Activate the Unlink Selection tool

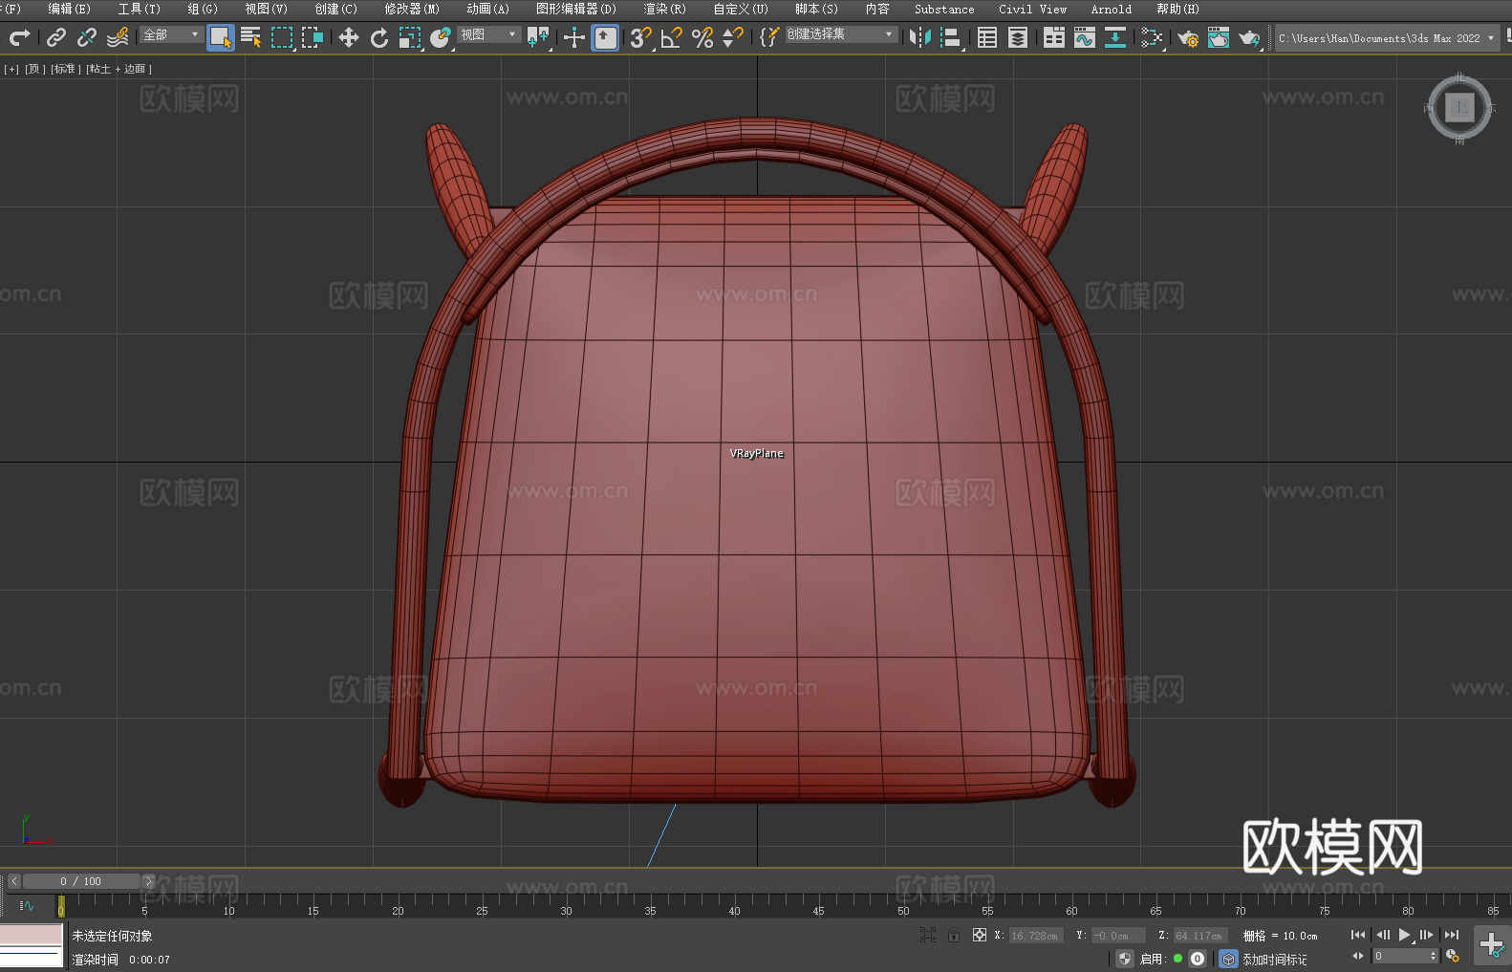[86, 37]
